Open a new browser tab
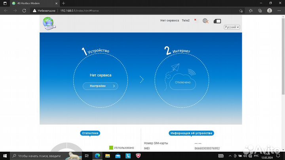 click(63, 3)
